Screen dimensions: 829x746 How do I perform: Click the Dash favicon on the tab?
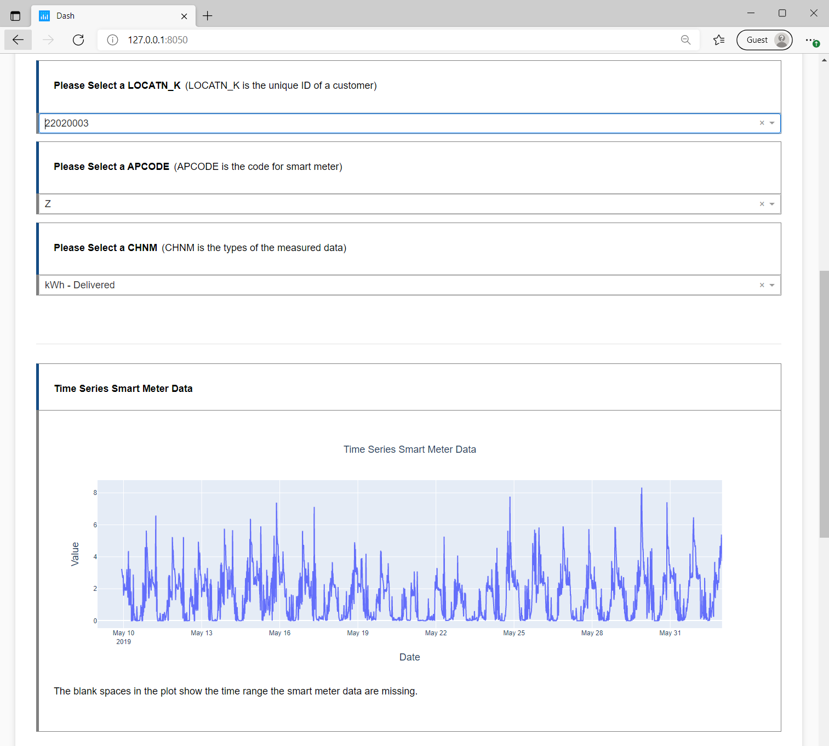44,15
